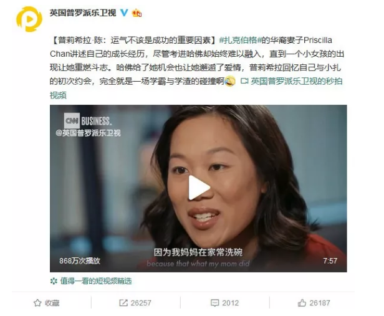Click the yellow play logo profile avatar
The height and width of the screenshot is (316, 384).
pyautogui.click(x=29, y=19)
